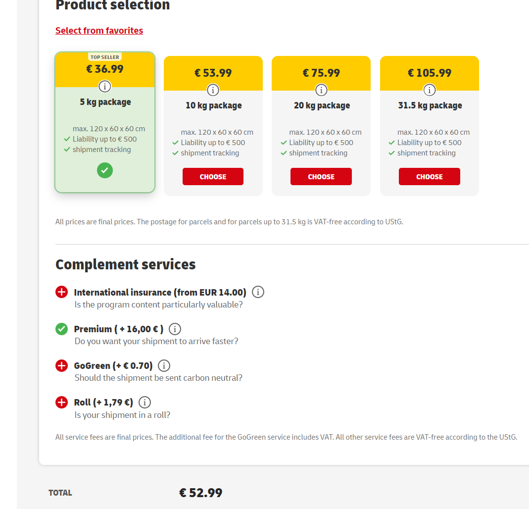Add GoGreen service with plus icon
Screen dimensions: 529x509
click(61, 365)
